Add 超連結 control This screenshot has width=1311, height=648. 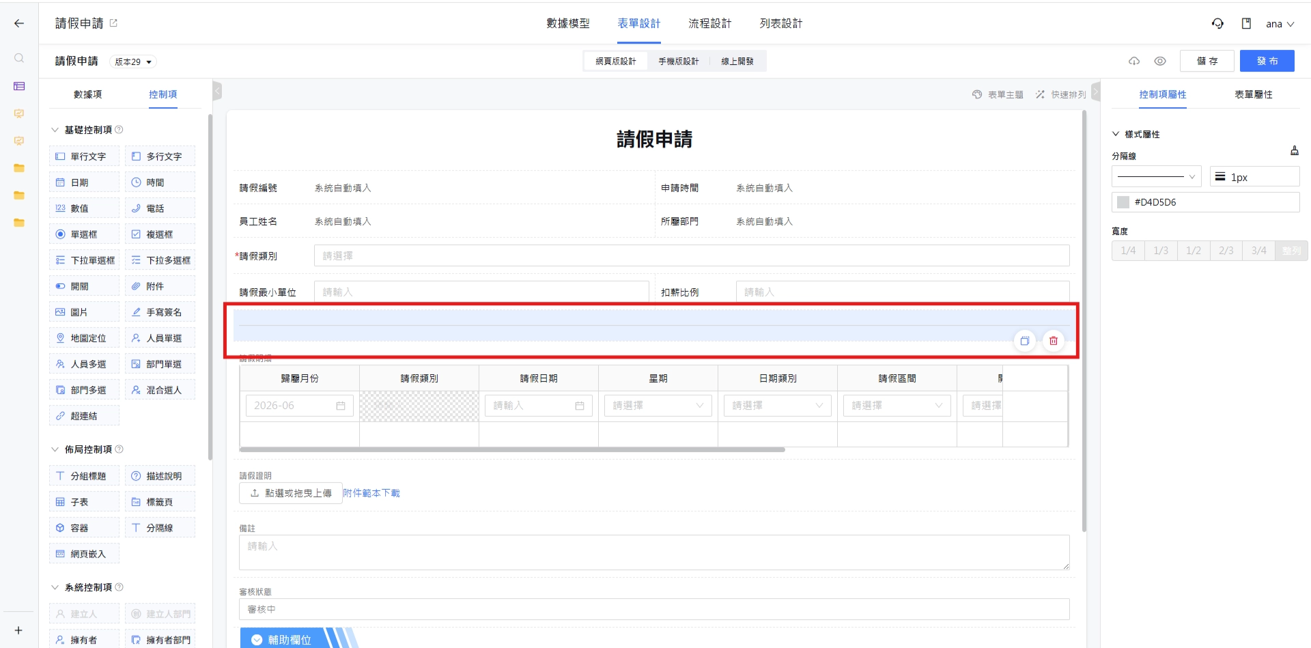point(84,416)
